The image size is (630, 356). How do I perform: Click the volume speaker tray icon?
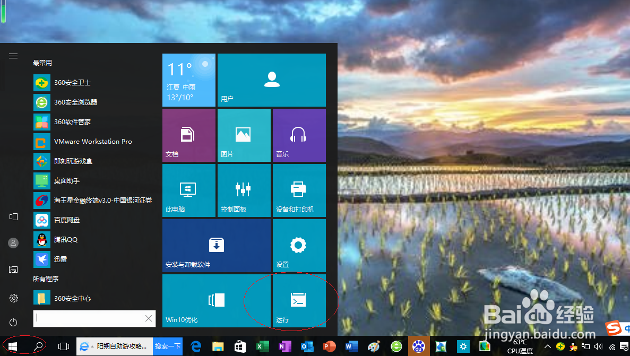point(598,346)
